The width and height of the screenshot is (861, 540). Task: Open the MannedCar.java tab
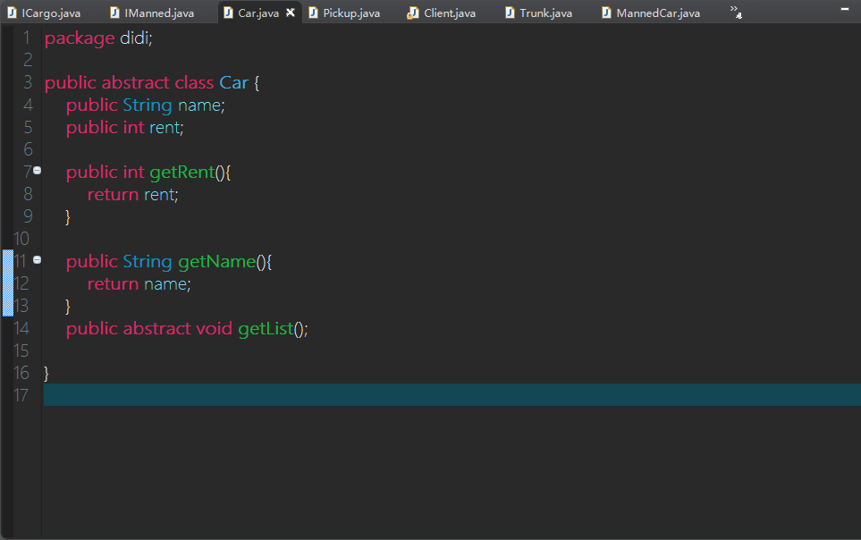(x=657, y=13)
